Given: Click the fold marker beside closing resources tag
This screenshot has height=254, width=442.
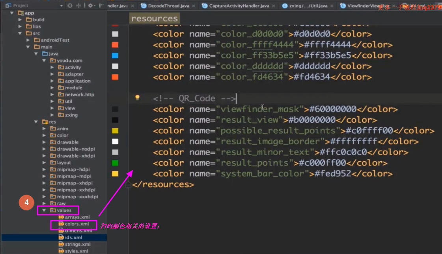Looking at the screenshot, I should (x=128, y=184).
